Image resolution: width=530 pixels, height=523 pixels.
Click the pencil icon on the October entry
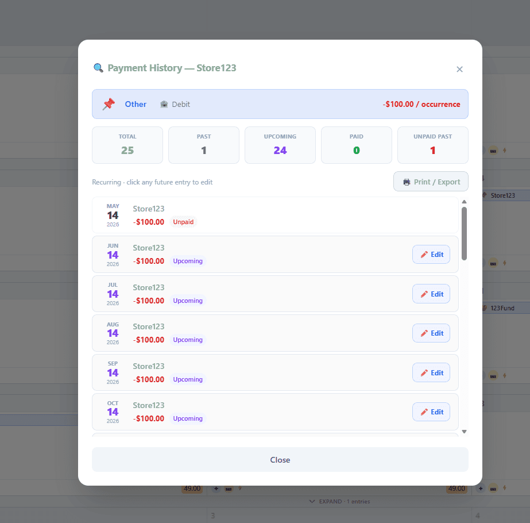pos(424,412)
